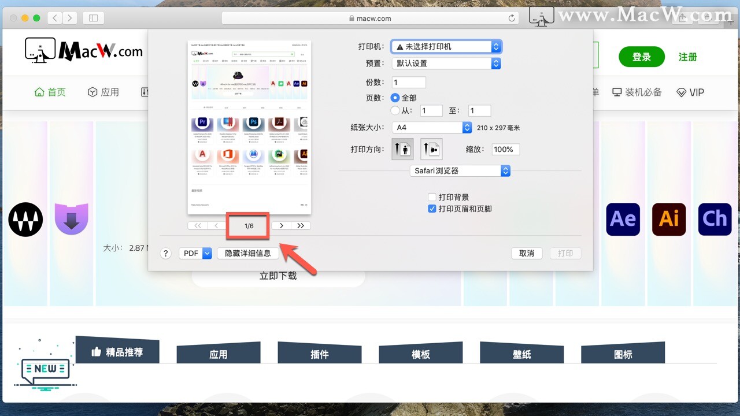This screenshot has width=740, height=416.
Task: Select the 壁纸 category tab
Action: [521, 355]
